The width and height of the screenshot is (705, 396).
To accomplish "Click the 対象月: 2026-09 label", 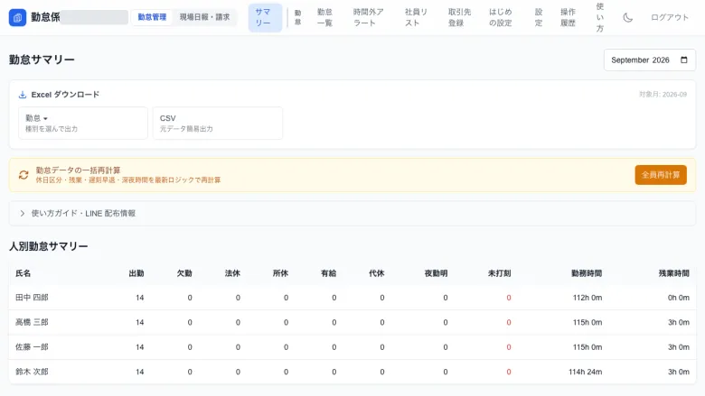I will click(x=663, y=94).
